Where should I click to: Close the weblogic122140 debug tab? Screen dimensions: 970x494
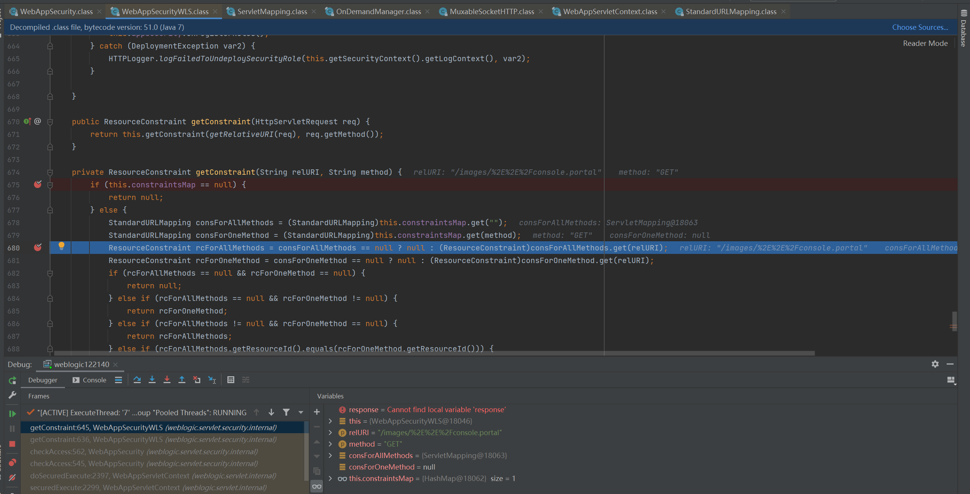point(115,364)
